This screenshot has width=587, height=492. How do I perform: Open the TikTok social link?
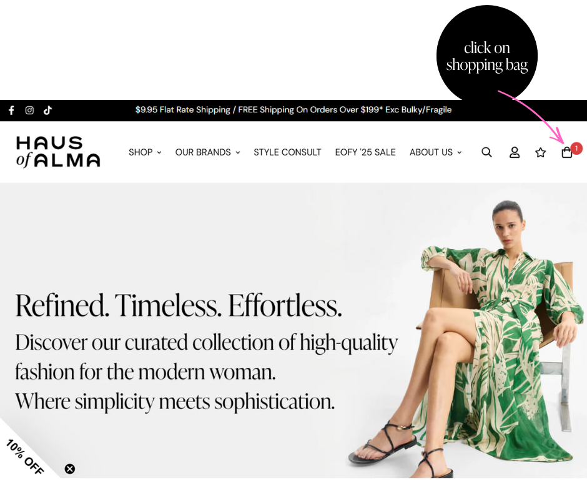[x=47, y=111]
